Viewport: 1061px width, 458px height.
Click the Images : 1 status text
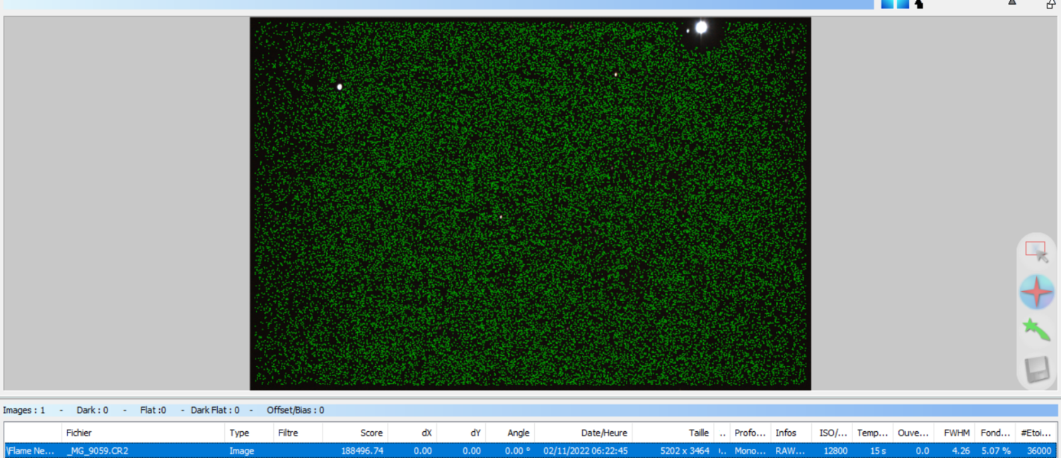tap(24, 410)
